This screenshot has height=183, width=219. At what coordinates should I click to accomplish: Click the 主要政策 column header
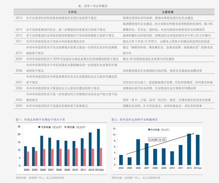point(167,12)
